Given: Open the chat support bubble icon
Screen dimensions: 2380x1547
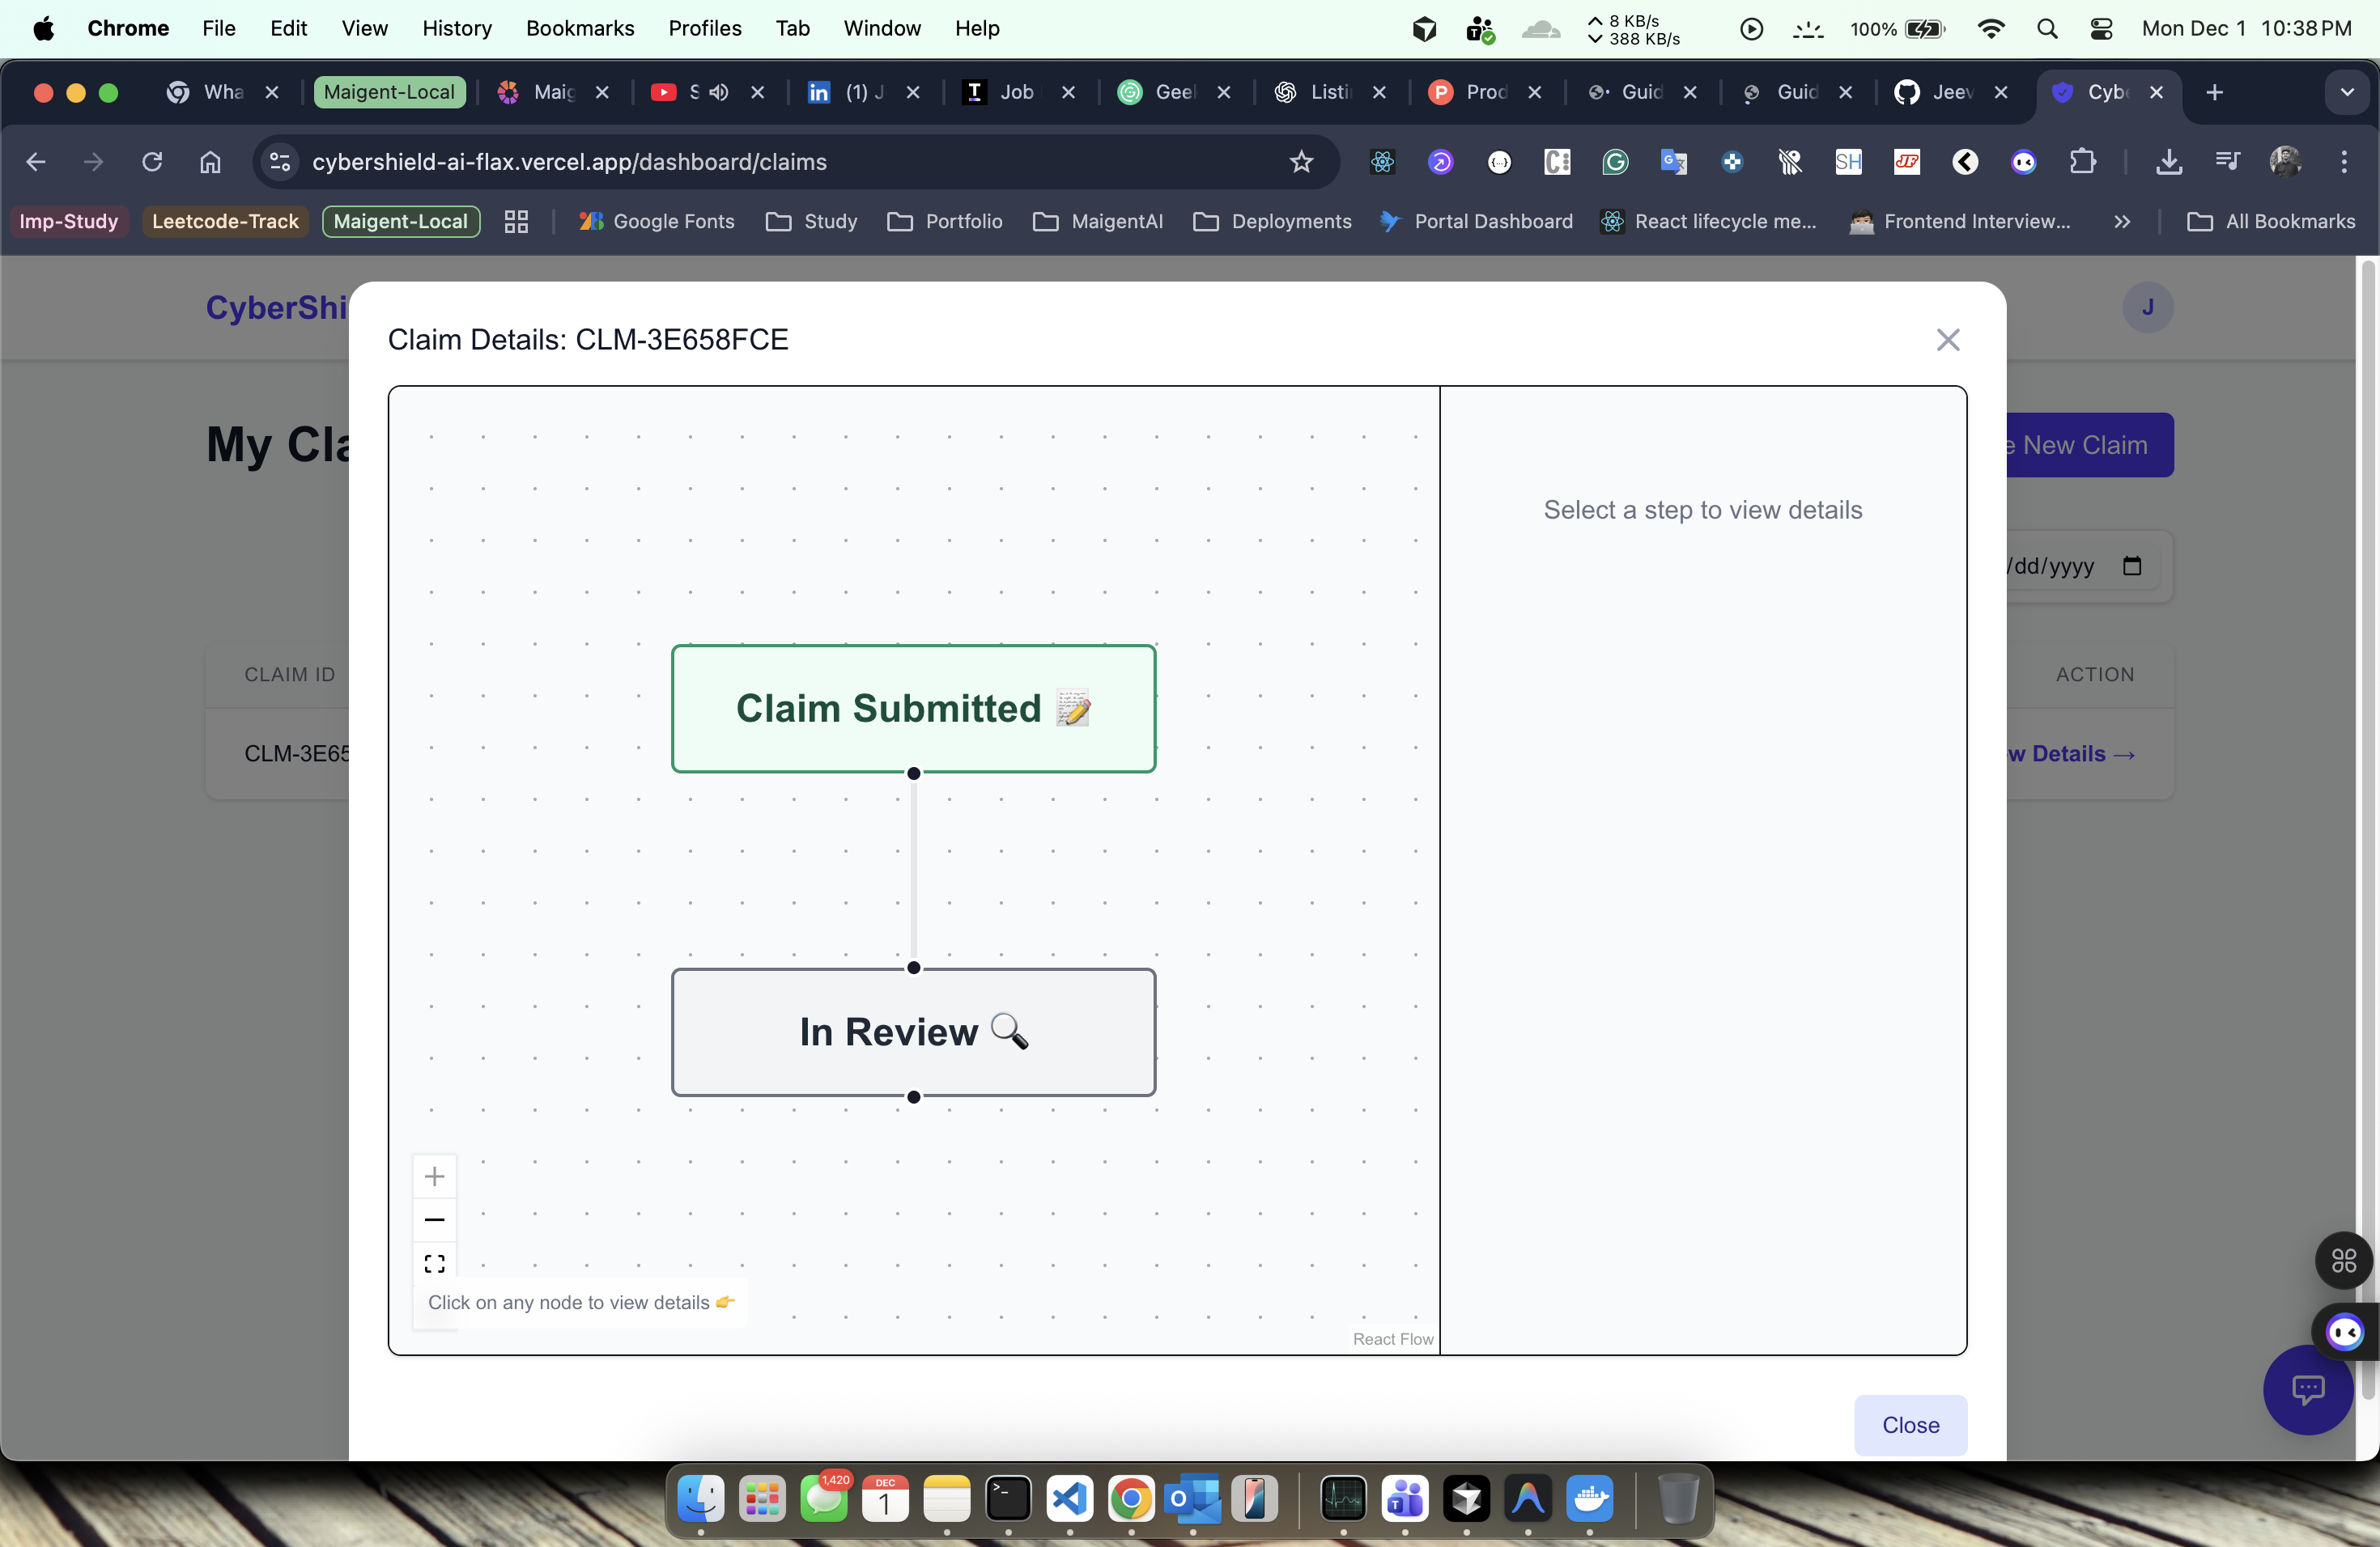Looking at the screenshot, I should tap(2307, 1389).
